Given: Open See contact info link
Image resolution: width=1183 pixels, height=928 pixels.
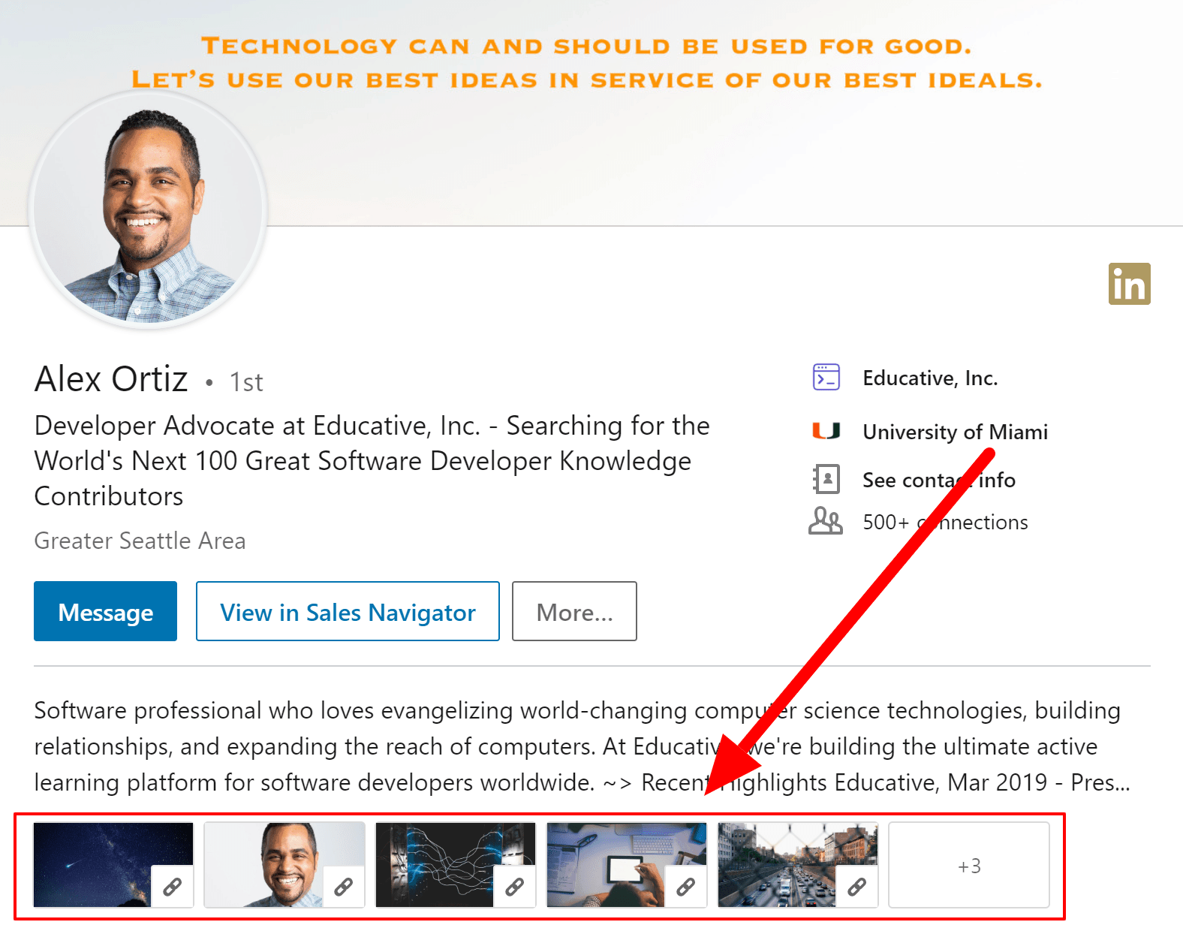Looking at the screenshot, I should (x=938, y=480).
